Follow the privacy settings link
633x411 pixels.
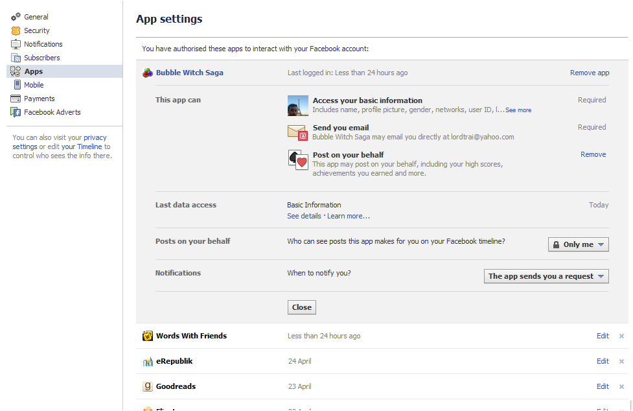point(60,142)
